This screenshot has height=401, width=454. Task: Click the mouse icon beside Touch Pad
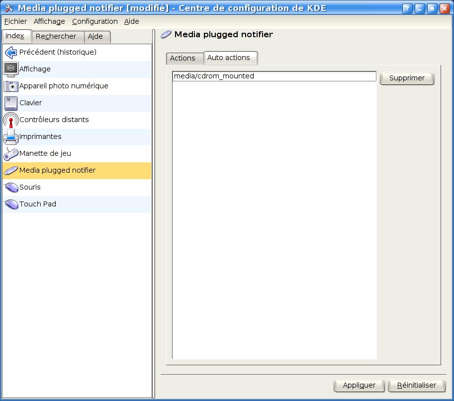pyautogui.click(x=11, y=204)
